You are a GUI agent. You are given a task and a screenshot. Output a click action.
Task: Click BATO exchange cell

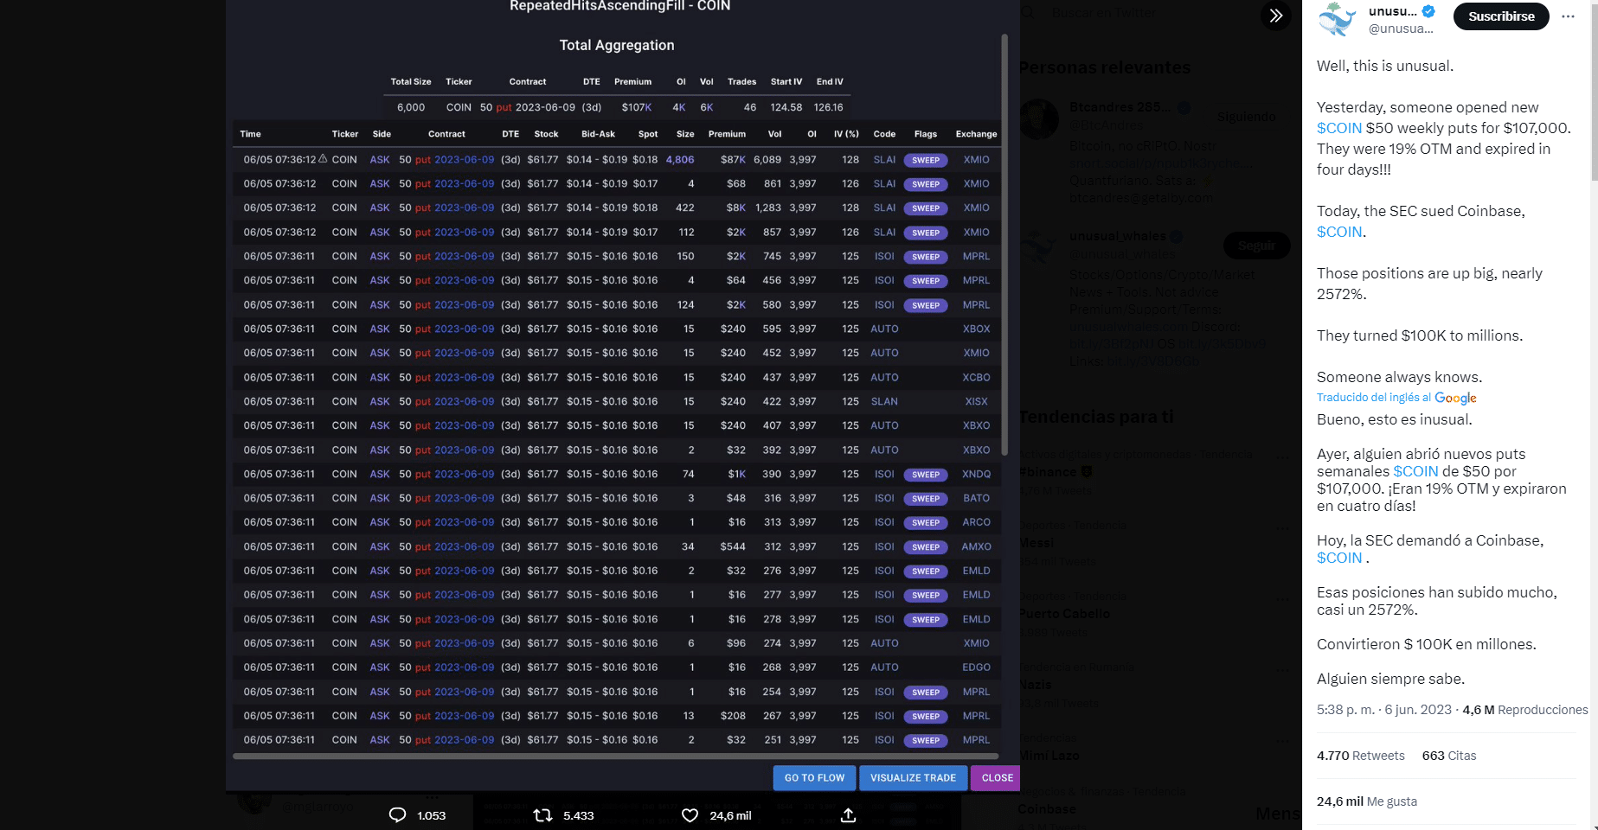coord(976,499)
